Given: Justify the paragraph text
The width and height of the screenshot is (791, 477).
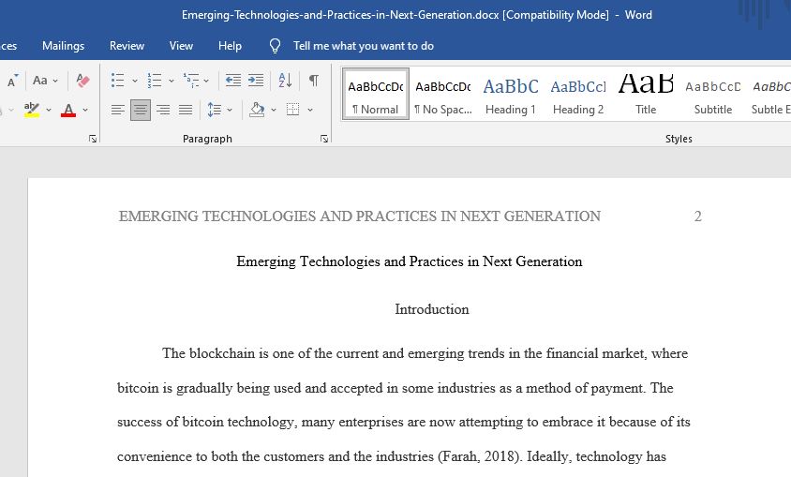Looking at the screenshot, I should [186, 110].
